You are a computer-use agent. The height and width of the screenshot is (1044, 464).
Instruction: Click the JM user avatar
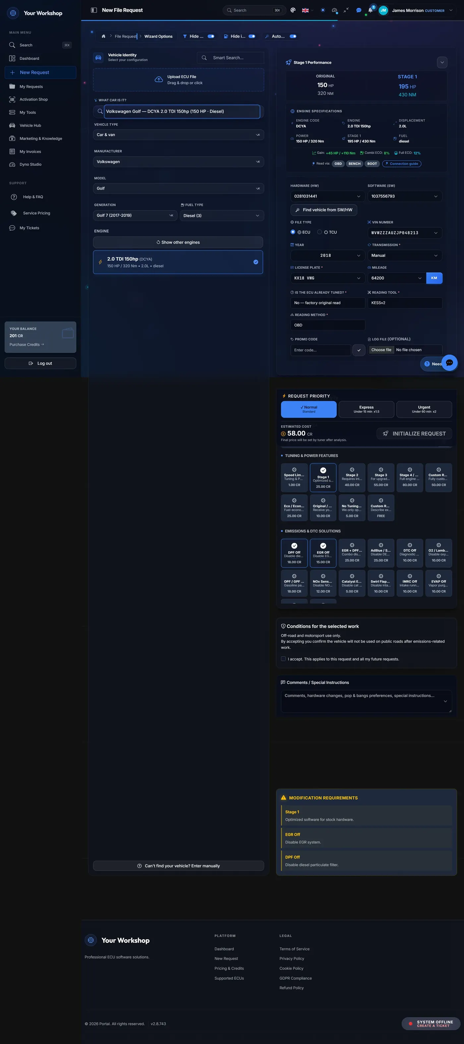tap(383, 10)
